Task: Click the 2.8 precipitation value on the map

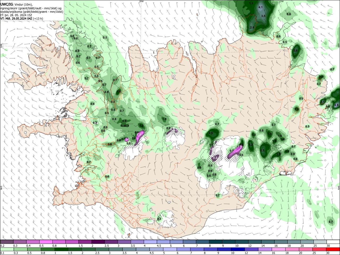Action: pos(252,27)
